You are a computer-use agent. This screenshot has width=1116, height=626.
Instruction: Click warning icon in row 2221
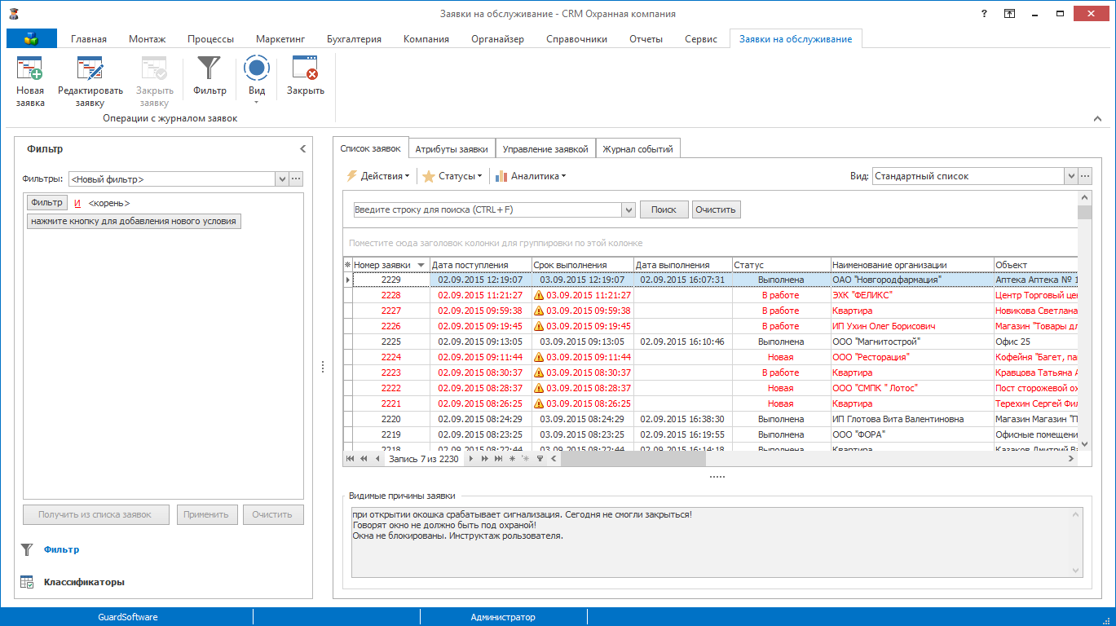[x=538, y=403]
